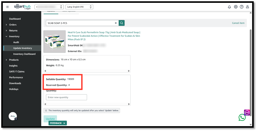Open the blurred store selector dropdown
The width and height of the screenshot is (257, 131).
[x=49, y=7]
